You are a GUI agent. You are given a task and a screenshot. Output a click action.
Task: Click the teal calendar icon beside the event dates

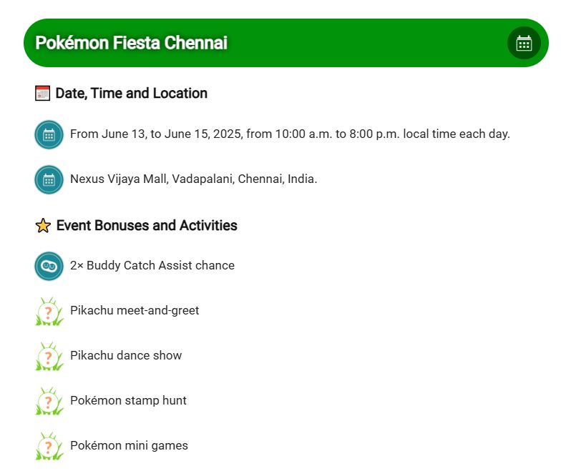click(49, 134)
